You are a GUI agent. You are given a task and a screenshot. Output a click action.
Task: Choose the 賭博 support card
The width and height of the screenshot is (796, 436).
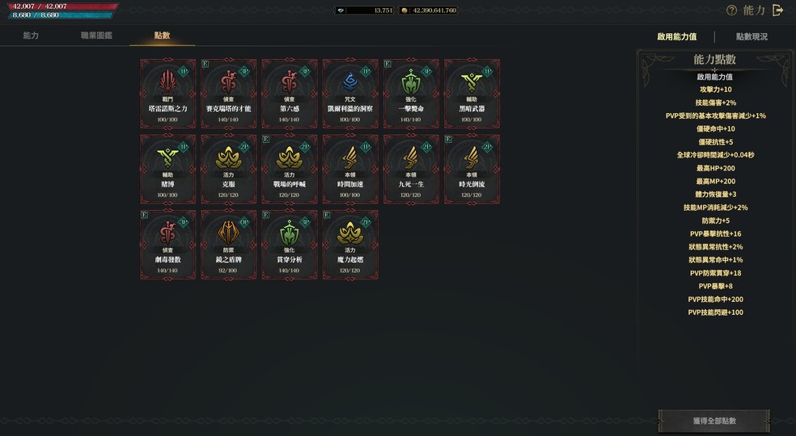[x=167, y=170]
